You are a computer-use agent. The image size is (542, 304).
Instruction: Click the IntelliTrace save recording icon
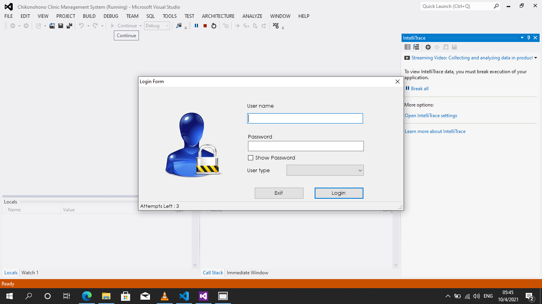coord(454,47)
